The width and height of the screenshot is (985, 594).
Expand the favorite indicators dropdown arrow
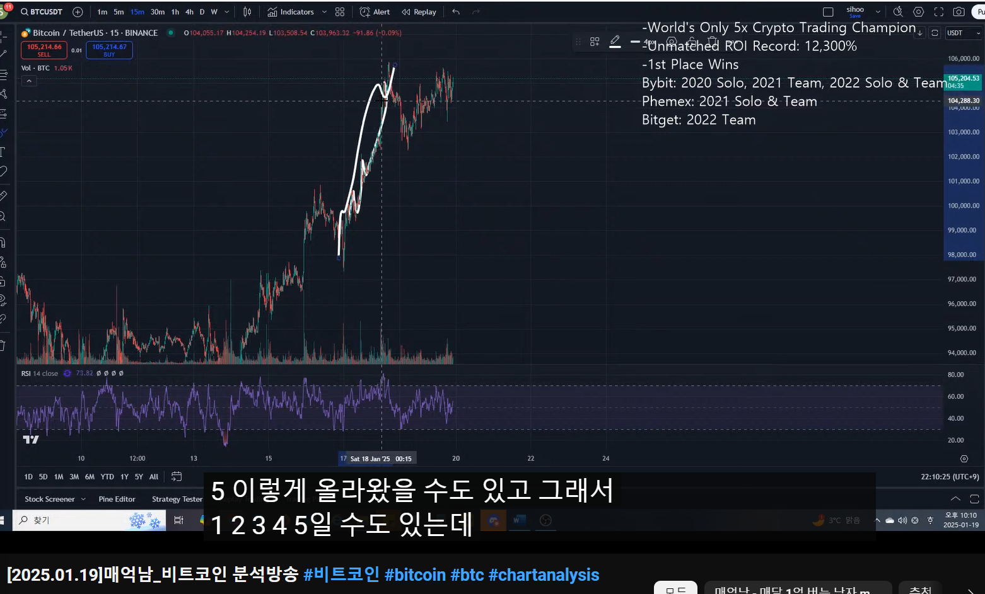click(324, 12)
